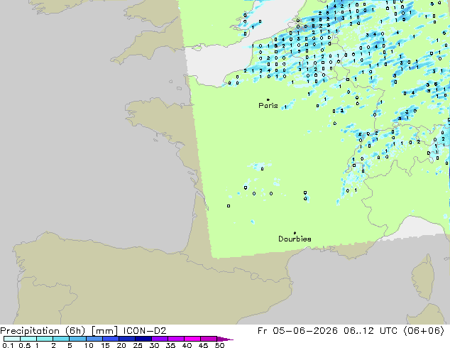The height and width of the screenshot is (348, 450).
Task: Select the black dot marker above Dourbies
Action: pos(295,233)
